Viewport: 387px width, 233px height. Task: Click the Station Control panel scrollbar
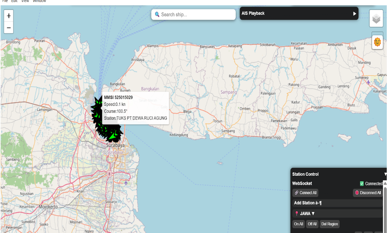click(x=385, y=210)
